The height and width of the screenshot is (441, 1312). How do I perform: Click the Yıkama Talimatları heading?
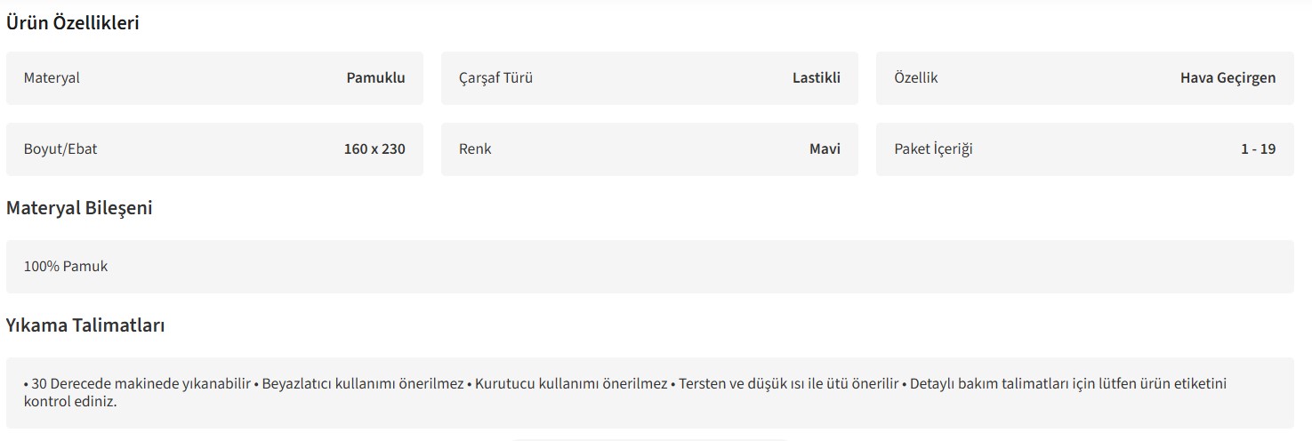(85, 325)
